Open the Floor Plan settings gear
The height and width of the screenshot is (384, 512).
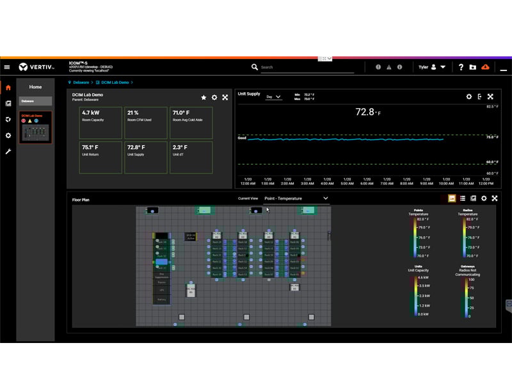484,198
